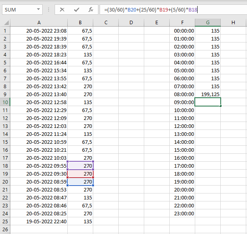
Task: Select row 18 header
Action: [x=5, y=166]
